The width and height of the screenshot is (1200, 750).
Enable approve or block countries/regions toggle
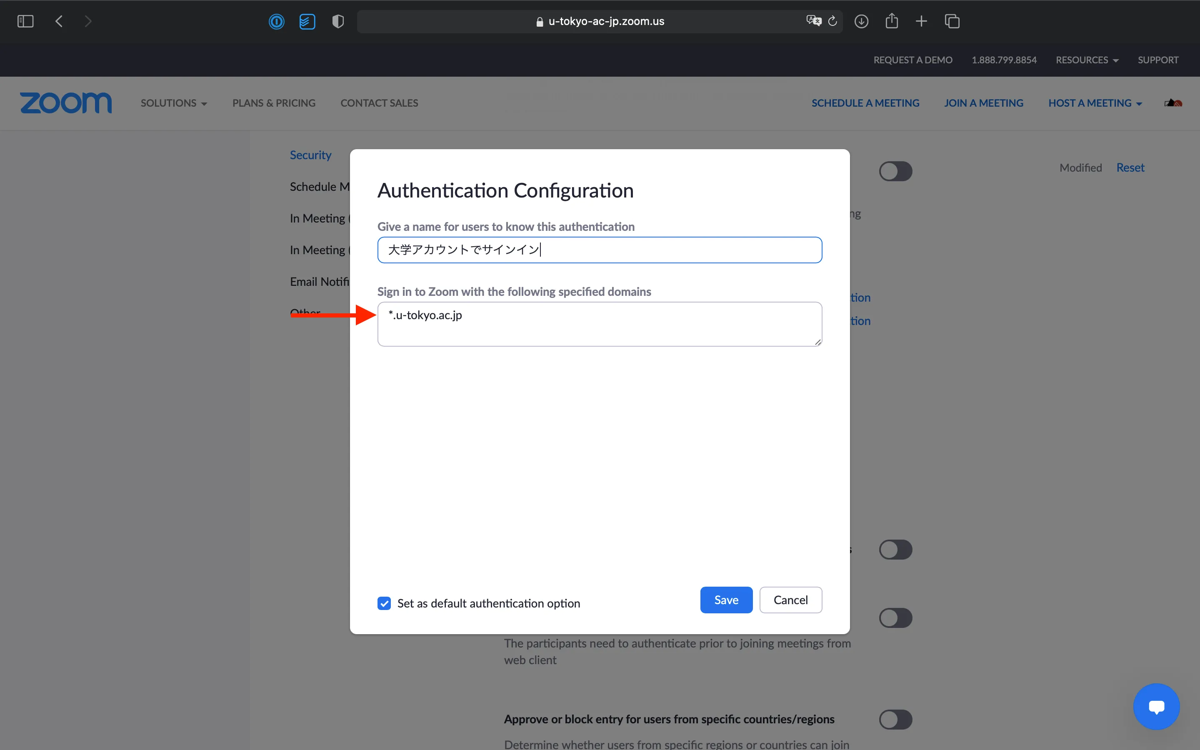click(895, 719)
